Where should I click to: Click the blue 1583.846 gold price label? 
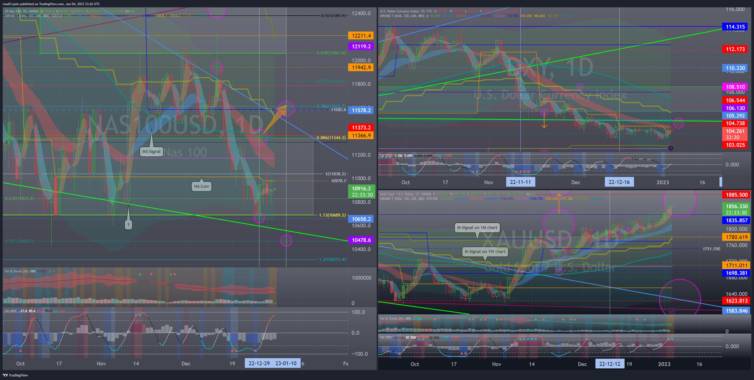click(x=736, y=311)
